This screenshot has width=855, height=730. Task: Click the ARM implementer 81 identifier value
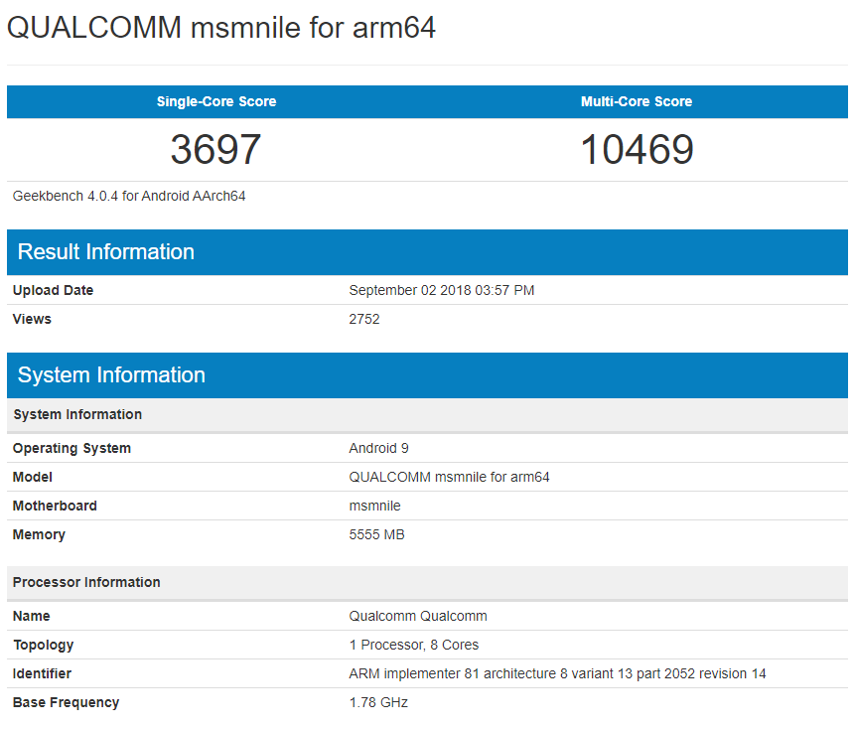coord(558,673)
